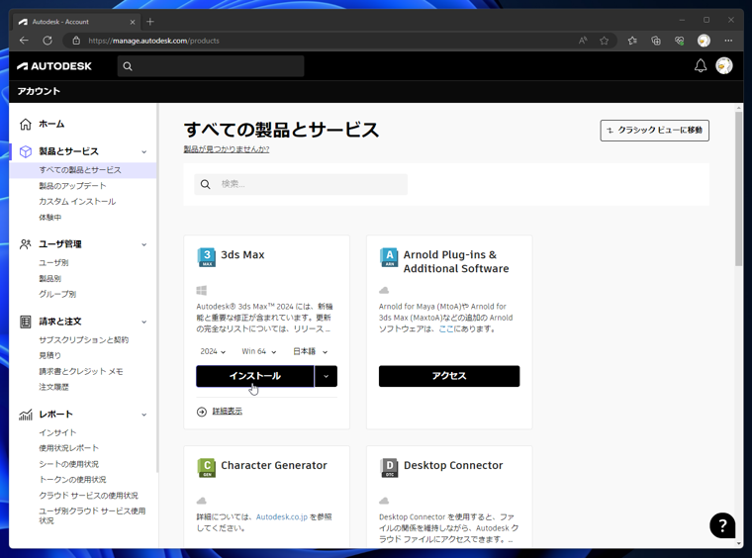Viewport: 752px width, 558px height.
Task: Click the products cube icon in sidebar
Action: pos(26,151)
